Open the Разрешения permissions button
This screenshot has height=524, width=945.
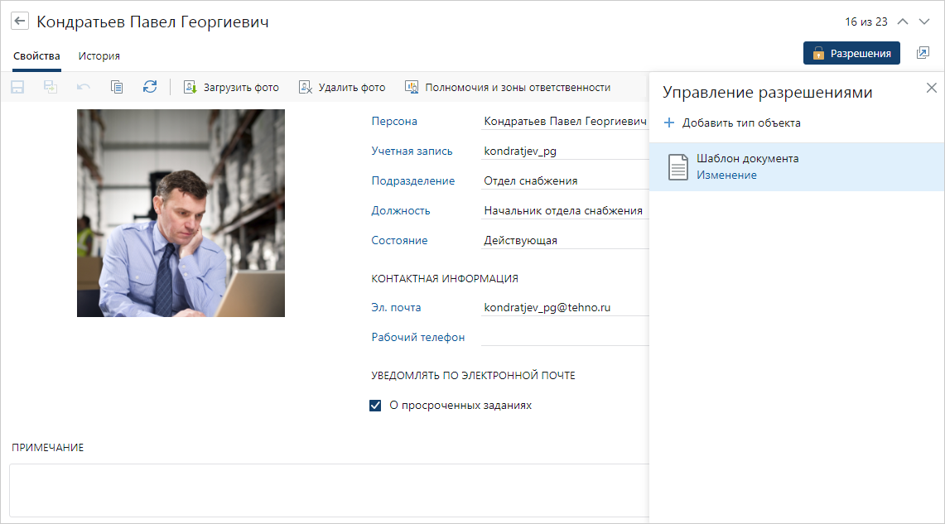851,53
